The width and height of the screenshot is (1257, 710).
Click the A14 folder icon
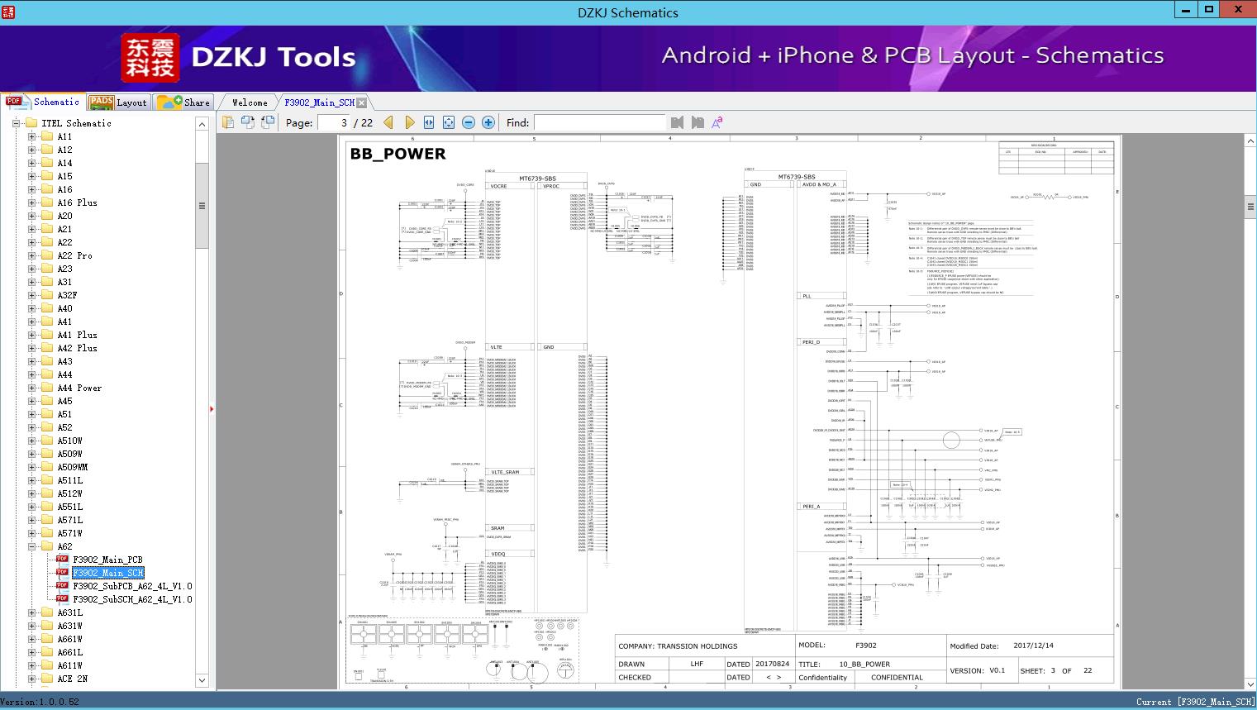coord(47,163)
